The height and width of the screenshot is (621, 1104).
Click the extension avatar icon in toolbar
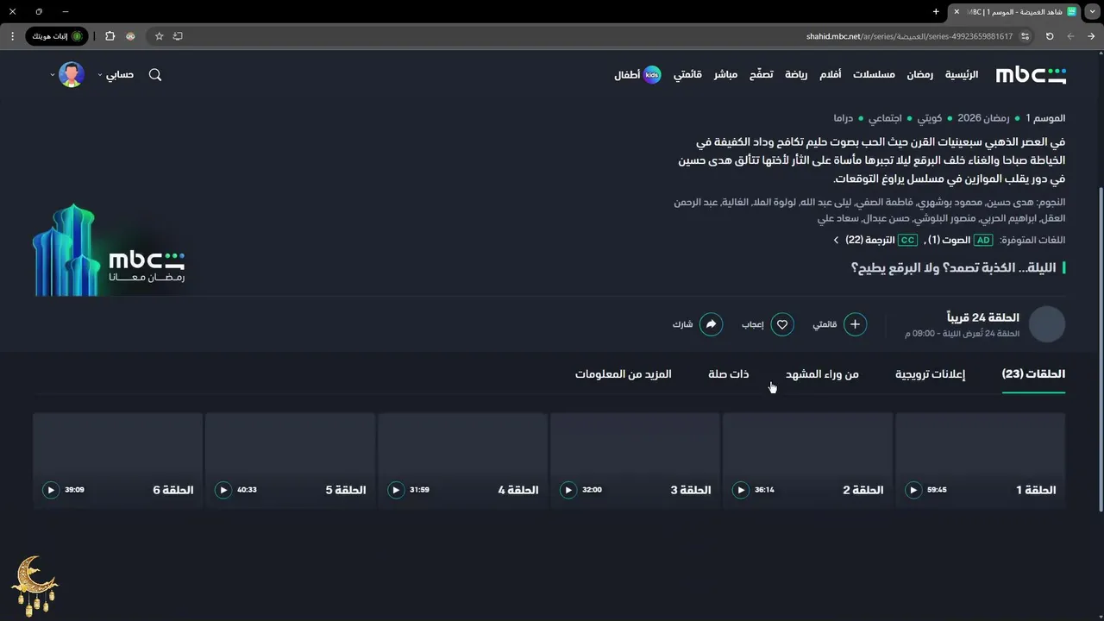130,36
